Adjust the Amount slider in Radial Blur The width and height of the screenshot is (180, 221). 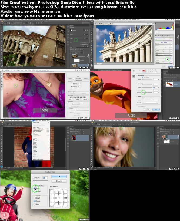pyautogui.click(x=41, y=180)
